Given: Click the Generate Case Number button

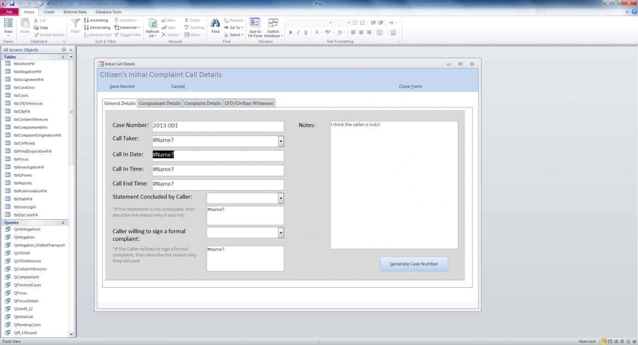Looking at the screenshot, I should [x=414, y=264].
